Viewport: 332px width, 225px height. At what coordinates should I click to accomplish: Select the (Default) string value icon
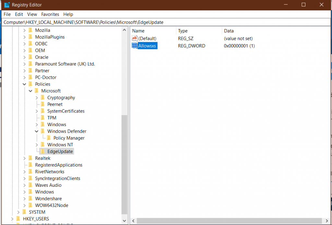click(135, 38)
